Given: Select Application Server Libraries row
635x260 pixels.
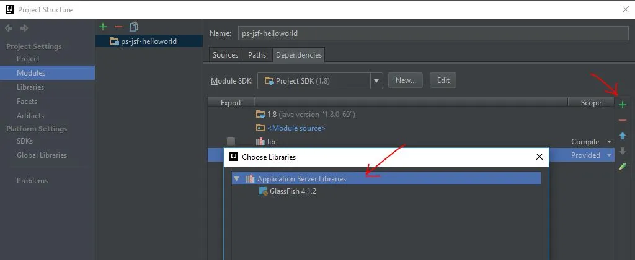Looking at the screenshot, I should point(386,178).
